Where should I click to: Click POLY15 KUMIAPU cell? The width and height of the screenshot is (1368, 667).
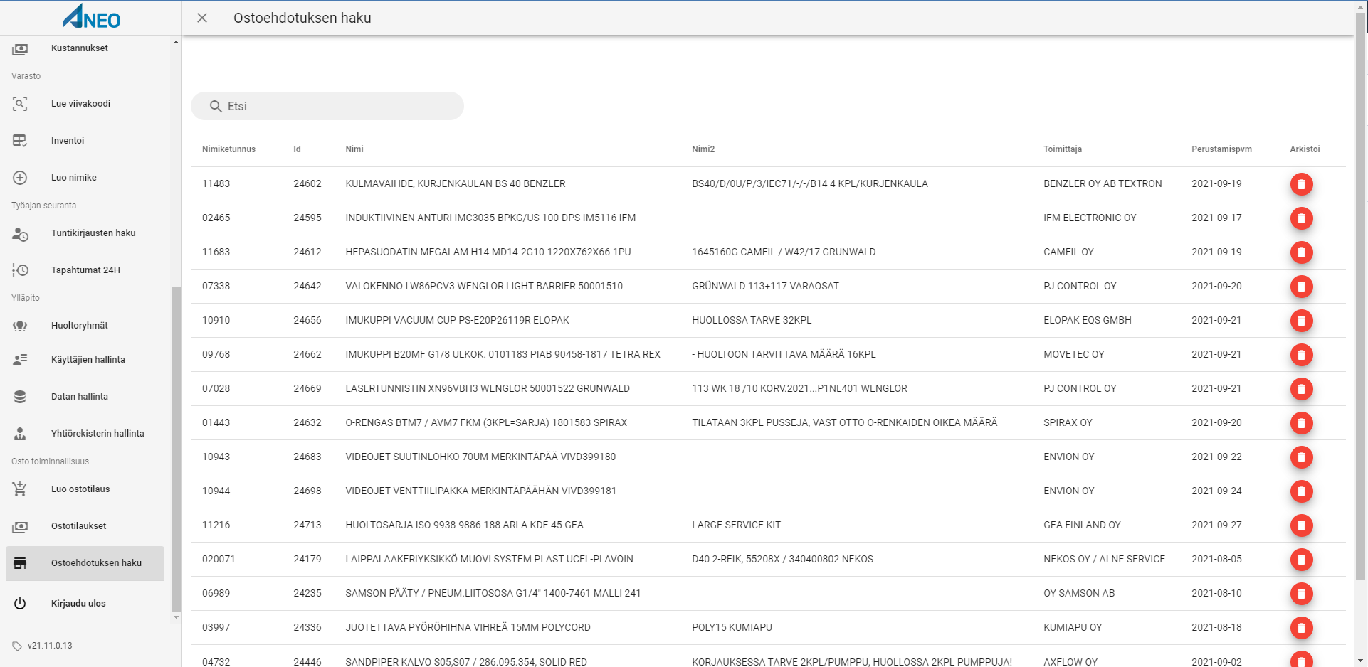point(732,627)
